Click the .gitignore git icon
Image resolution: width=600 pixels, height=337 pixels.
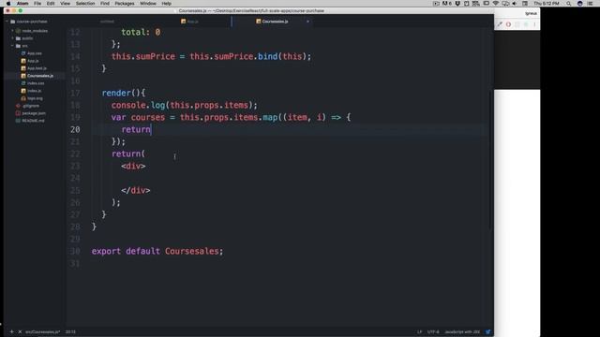click(18, 106)
